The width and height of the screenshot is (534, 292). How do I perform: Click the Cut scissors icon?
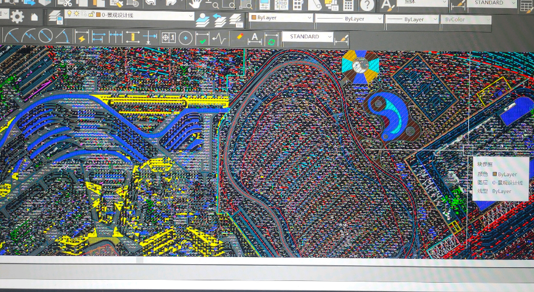tap(65, 3)
